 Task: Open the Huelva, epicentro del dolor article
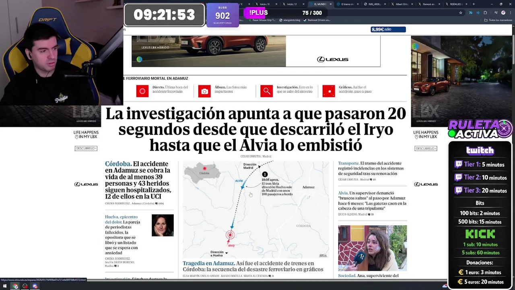[x=123, y=235]
